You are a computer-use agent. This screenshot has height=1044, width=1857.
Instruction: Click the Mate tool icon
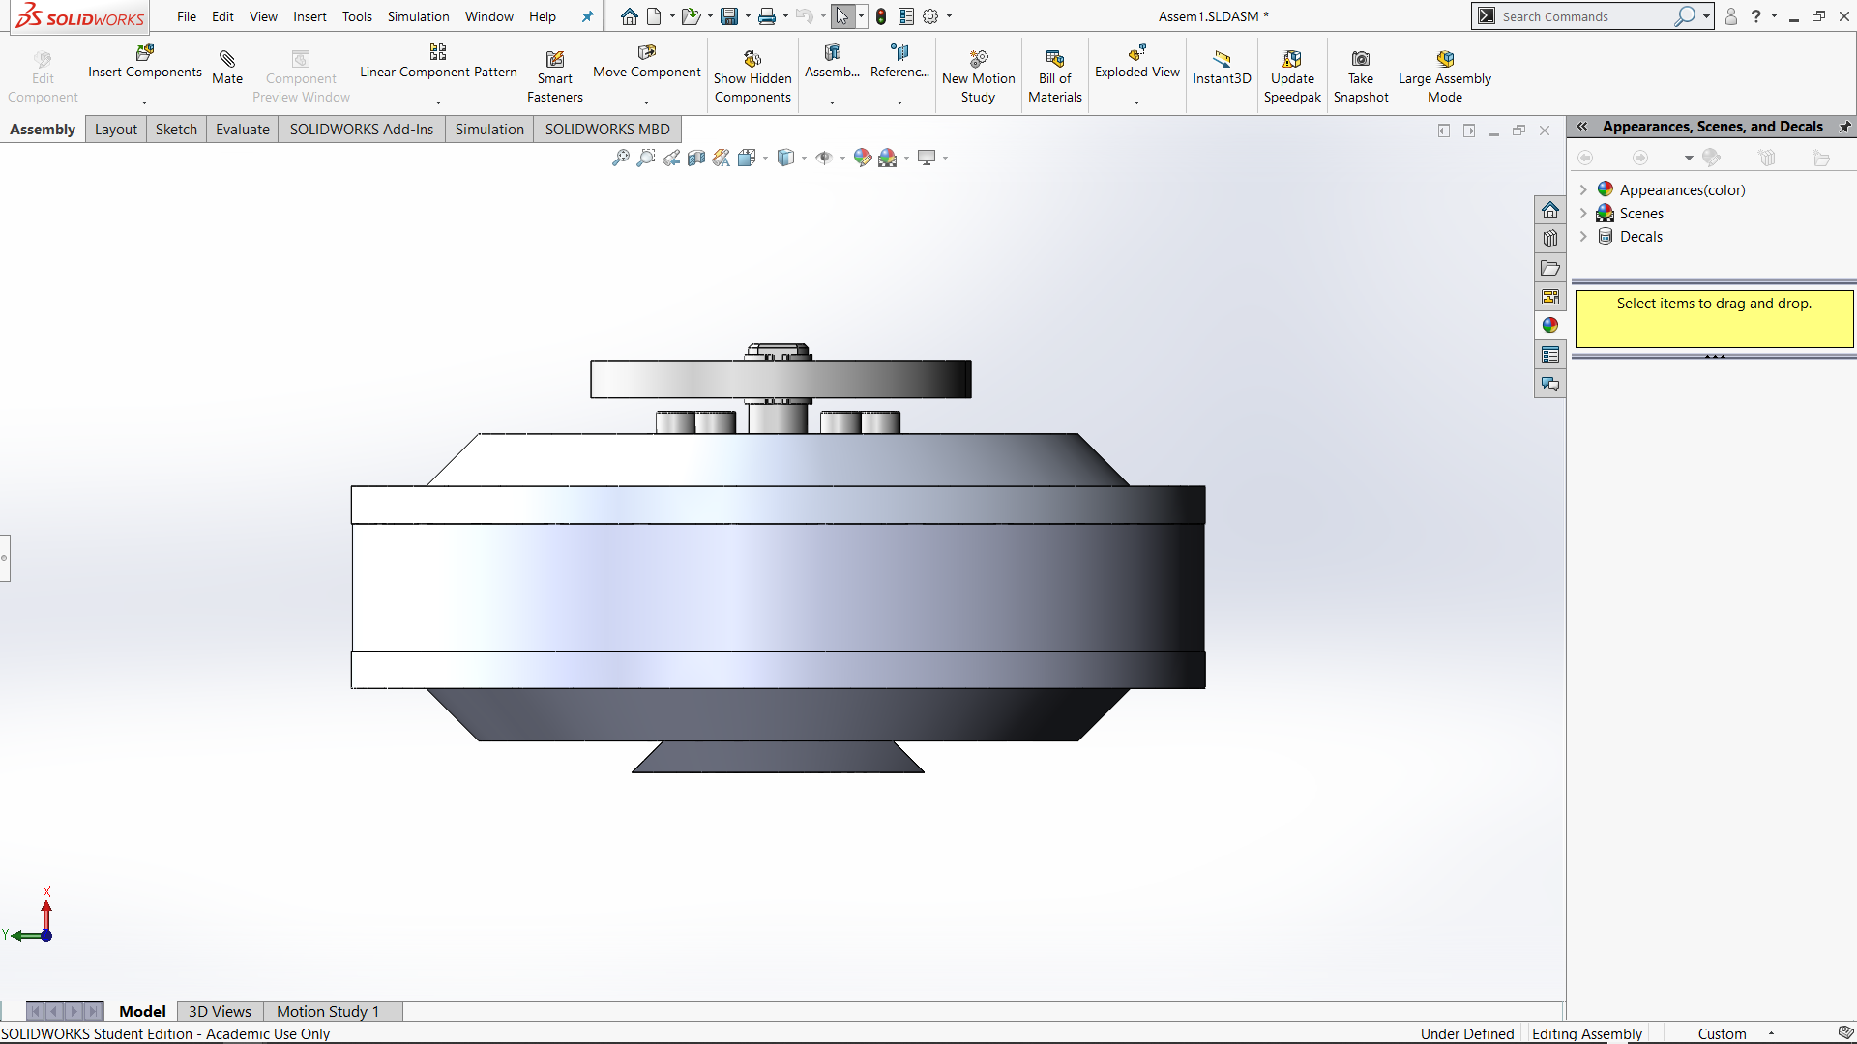(227, 60)
